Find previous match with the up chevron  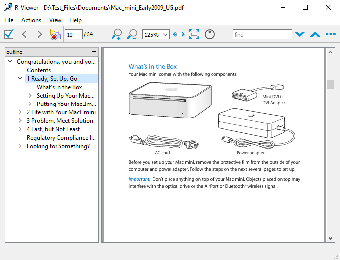click(x=315, y=34)
